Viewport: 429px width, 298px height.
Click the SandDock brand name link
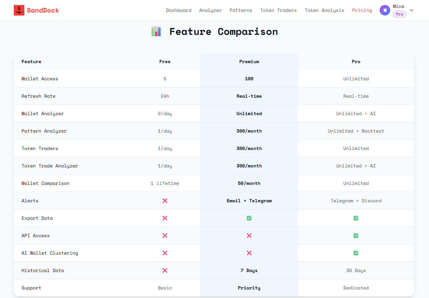point(43,10)
